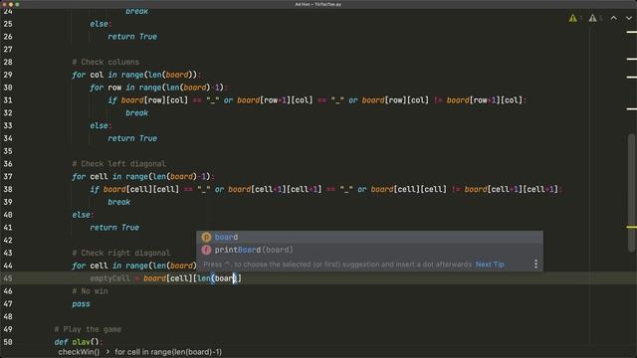Click window title 'Ad Hoc – TicTacToe.py'

(318, 4)
